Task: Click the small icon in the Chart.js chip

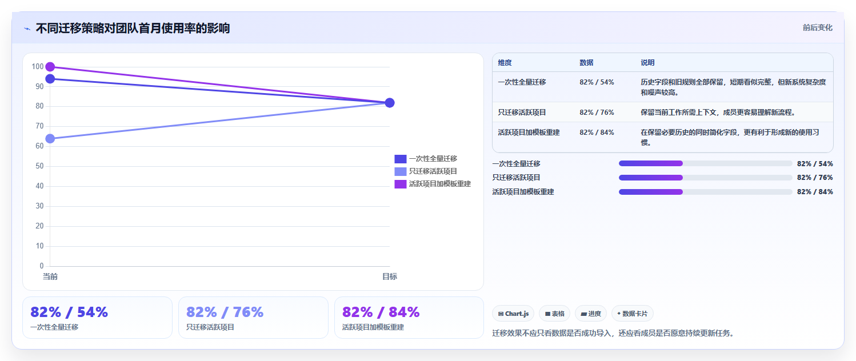Action: 501,314
